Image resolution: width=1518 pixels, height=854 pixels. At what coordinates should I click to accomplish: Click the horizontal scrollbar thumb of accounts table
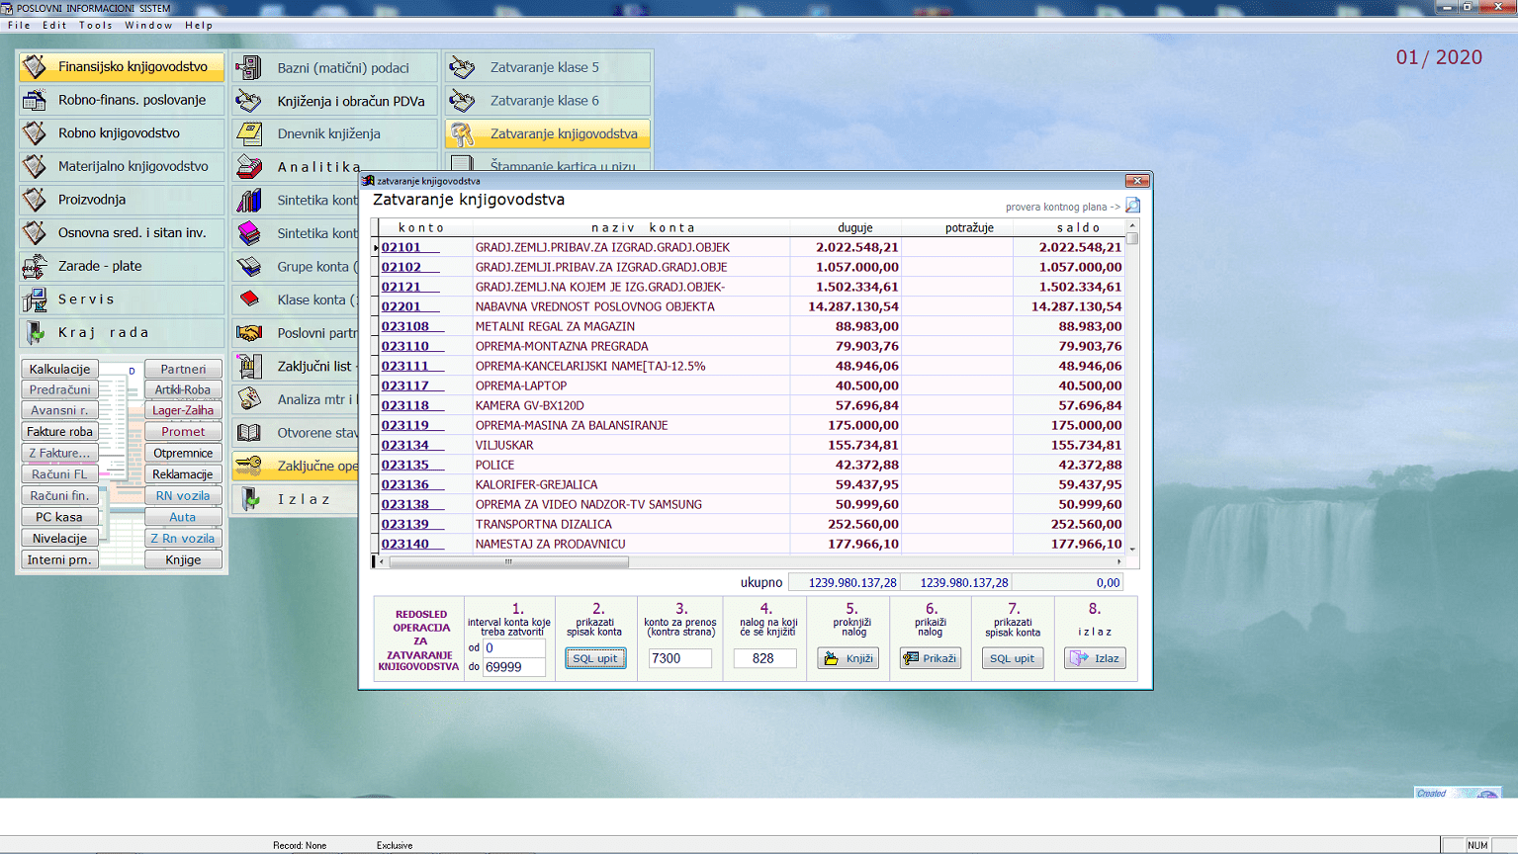coord(508,561)
